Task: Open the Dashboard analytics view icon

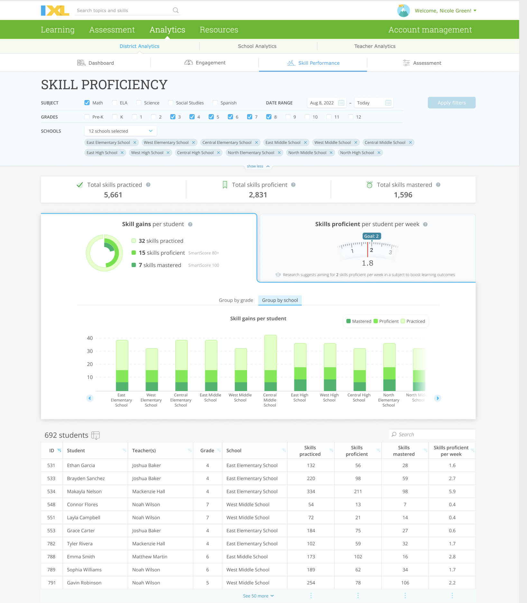Action: (81, 63)
